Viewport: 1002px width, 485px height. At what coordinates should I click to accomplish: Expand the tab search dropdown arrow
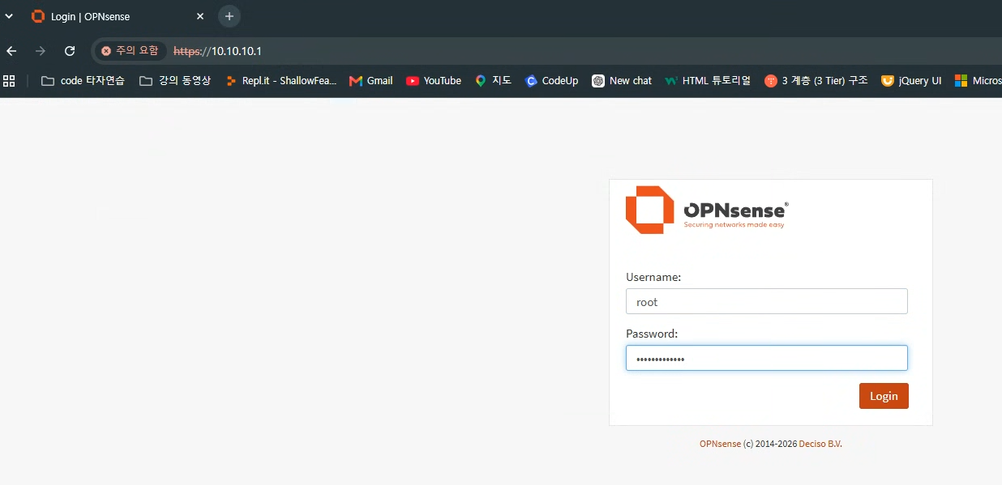pos(10,16)
